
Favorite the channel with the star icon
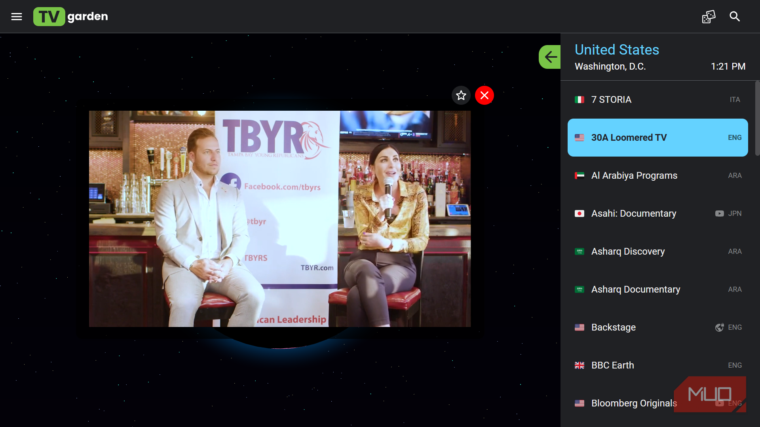pos(461,95)
